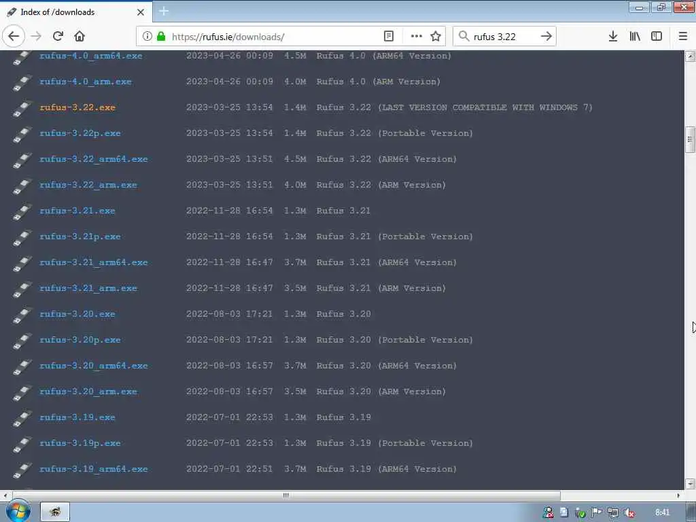
Task: Open the rufus-3.21_arm64.exe link
Action: [94, 262]
